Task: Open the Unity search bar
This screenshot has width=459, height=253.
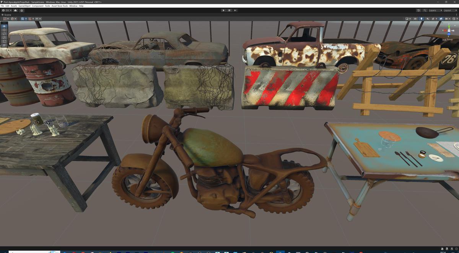Action: pos(425,10)
